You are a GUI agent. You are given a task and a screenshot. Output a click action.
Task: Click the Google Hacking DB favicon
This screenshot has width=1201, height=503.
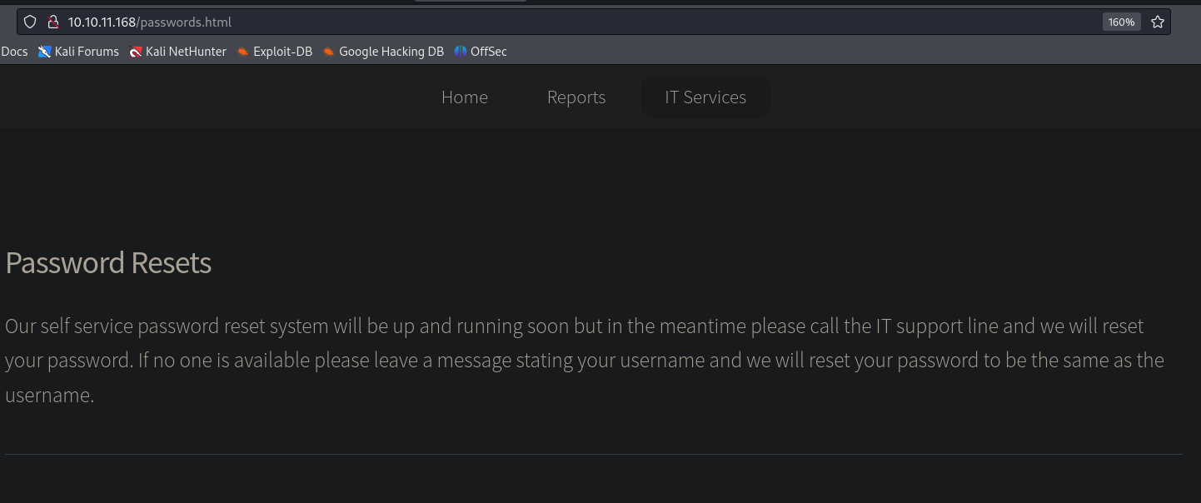pyautogui.click(x=329, y=52)
